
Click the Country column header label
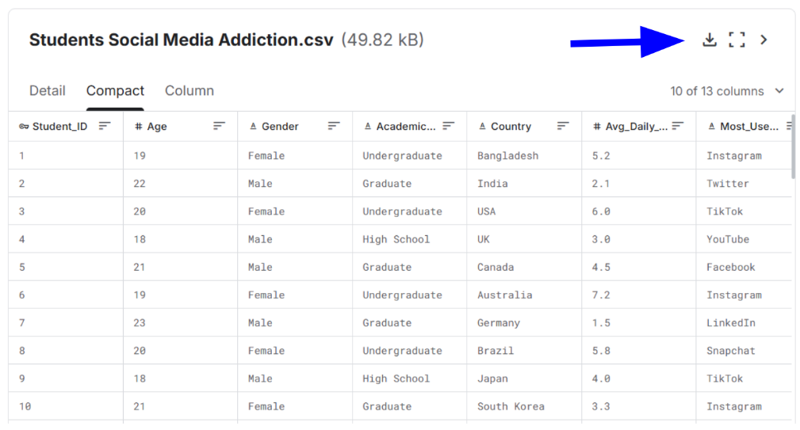click(511, 127)
